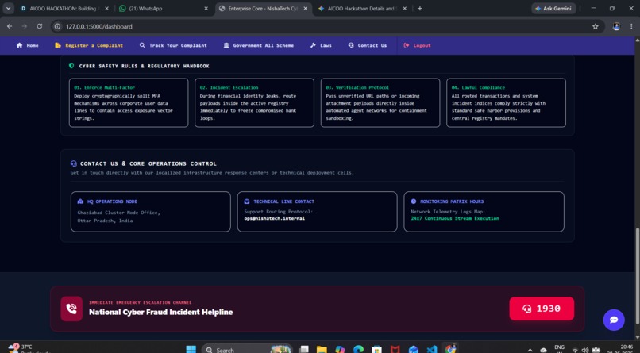Click the Home house icon
The width and height of the screenshot is (640, 353).
point(19,45)
